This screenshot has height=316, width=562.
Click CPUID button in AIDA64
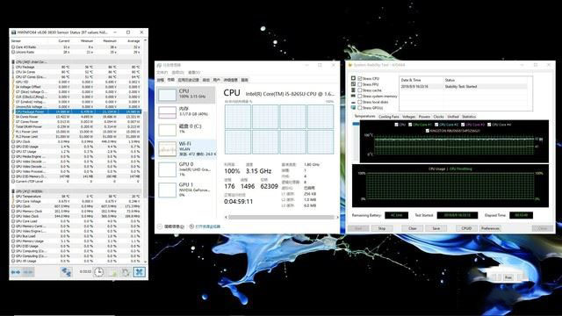click(466, 228)
